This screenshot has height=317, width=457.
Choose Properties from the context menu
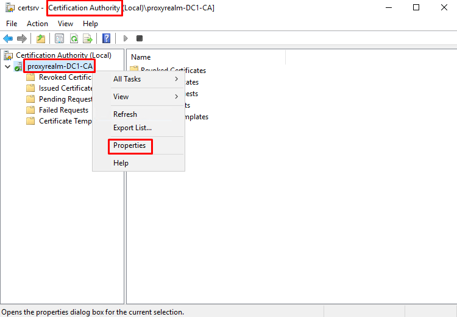click(139, 145)
